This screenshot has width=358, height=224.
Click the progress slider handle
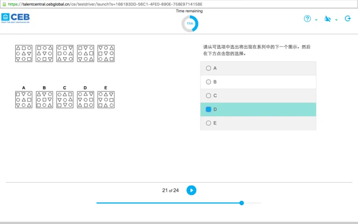242,203
